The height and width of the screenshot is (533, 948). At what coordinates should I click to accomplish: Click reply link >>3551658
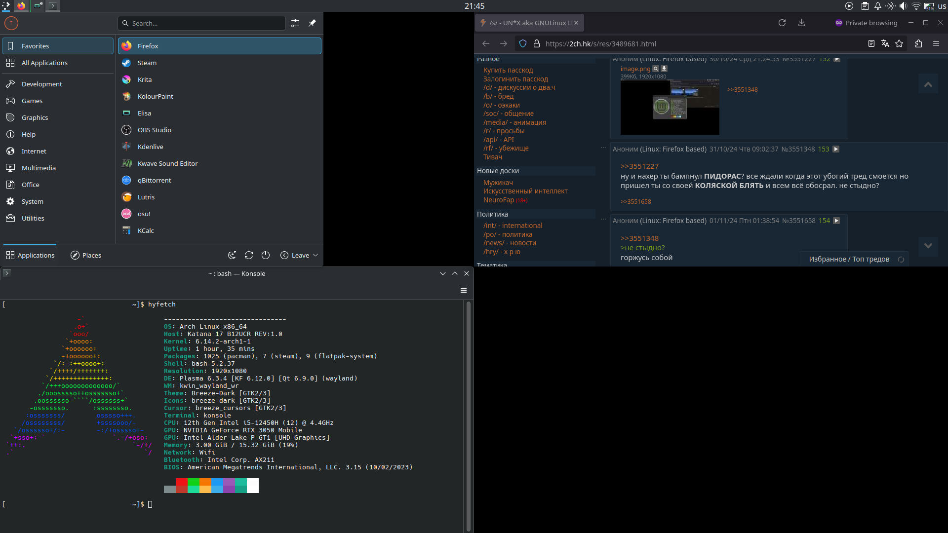[x=635, y=201]
